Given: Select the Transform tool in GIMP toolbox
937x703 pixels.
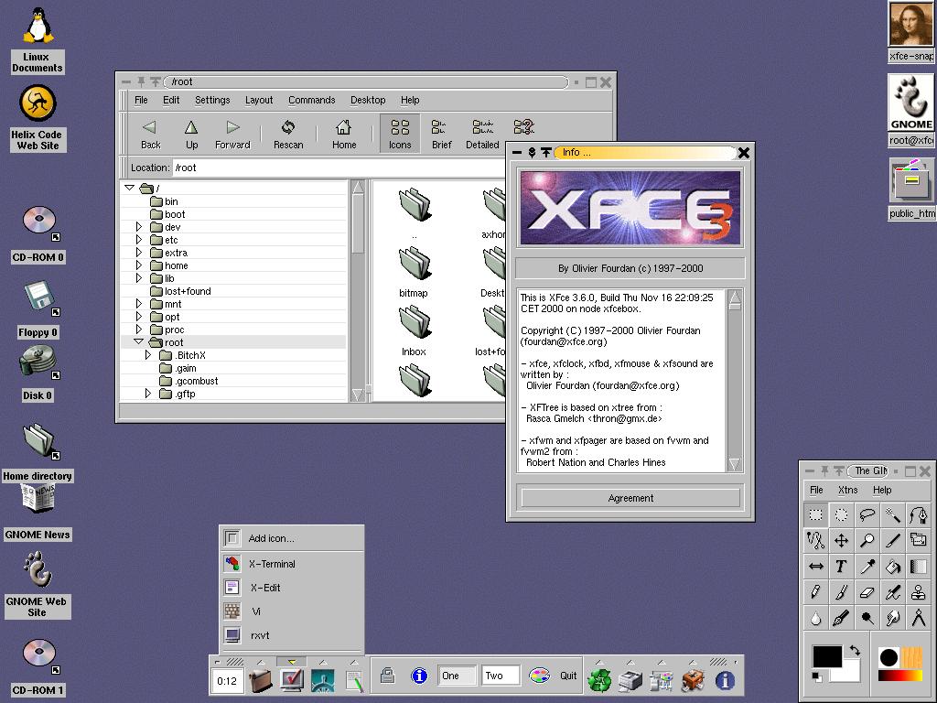Looking at the screenshot, I should pyautogui.click(x=919, y=540).
